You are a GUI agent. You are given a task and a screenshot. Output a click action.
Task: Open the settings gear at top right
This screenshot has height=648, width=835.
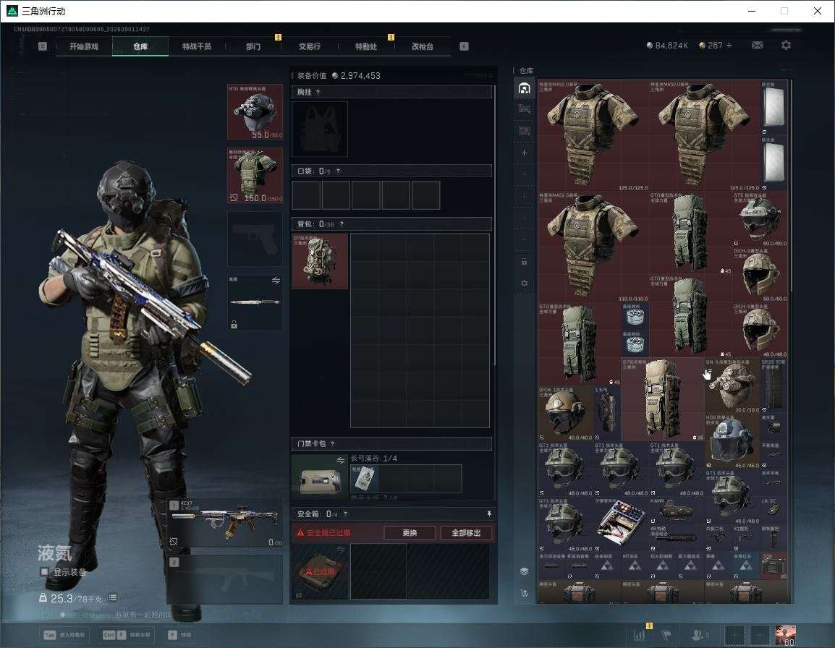pyautogui.click(x=786, y=46)
